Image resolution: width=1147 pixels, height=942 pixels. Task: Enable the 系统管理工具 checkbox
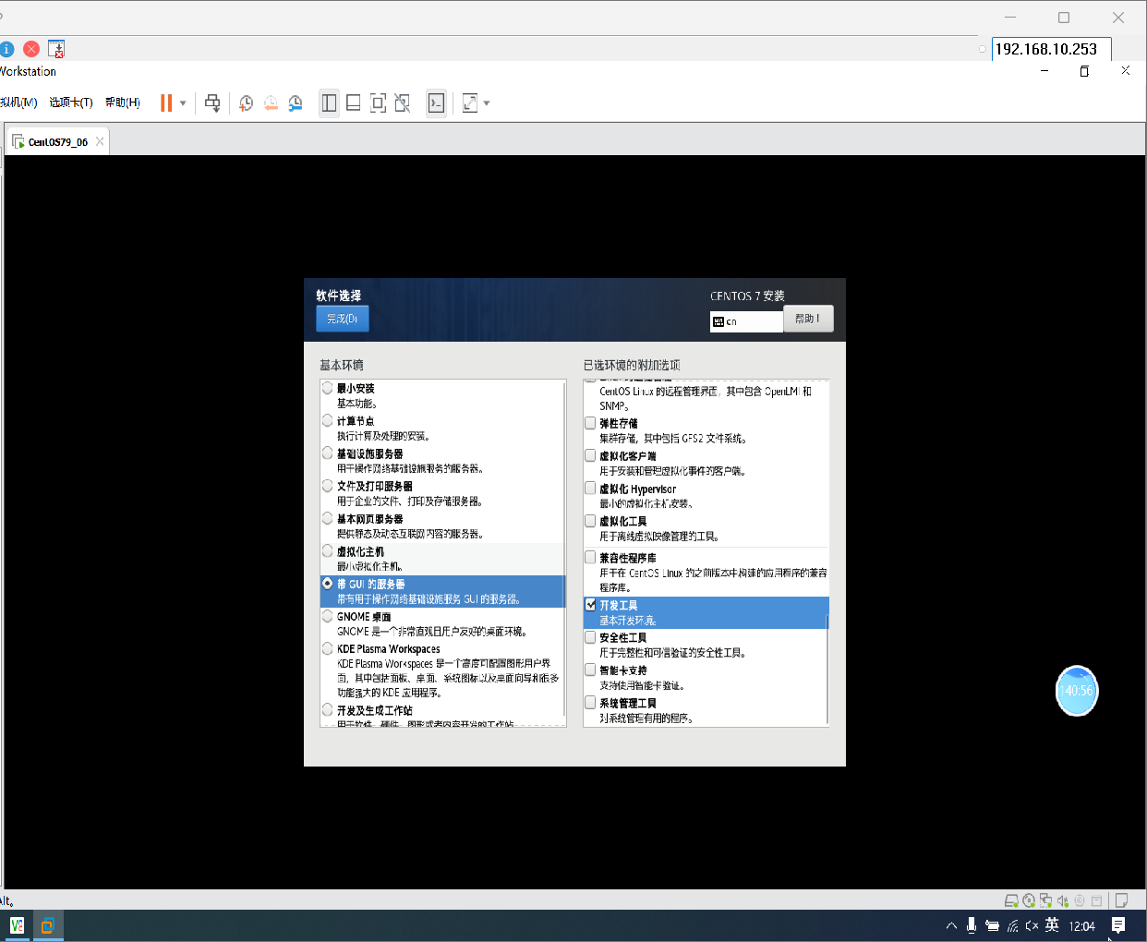590,703
